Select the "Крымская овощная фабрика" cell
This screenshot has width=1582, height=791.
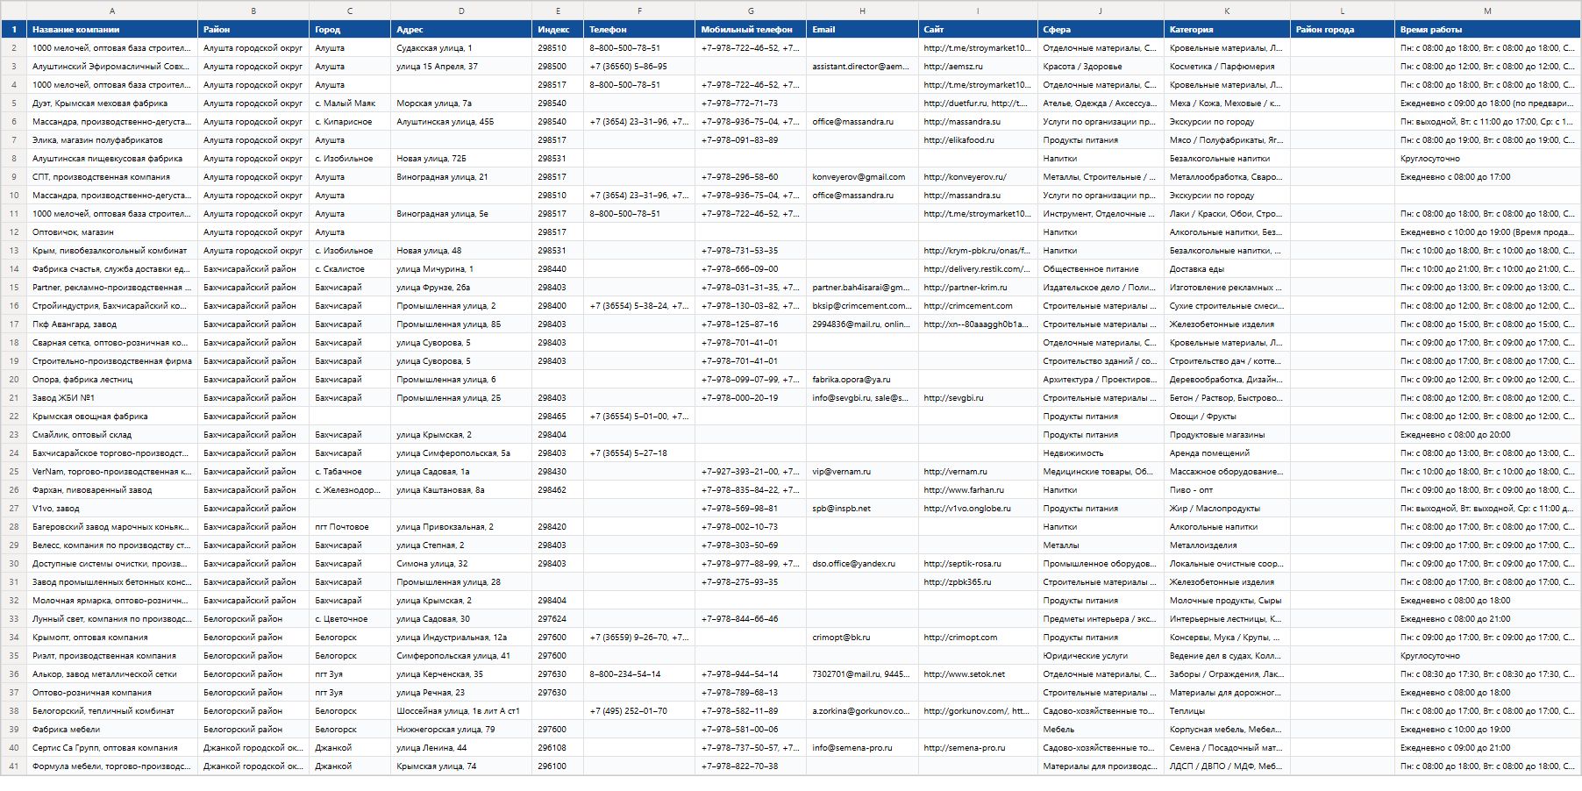tap(112, 417)
